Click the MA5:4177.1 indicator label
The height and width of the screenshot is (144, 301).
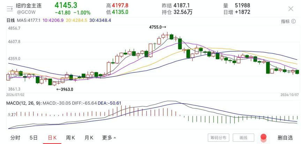tap(29, 20)
